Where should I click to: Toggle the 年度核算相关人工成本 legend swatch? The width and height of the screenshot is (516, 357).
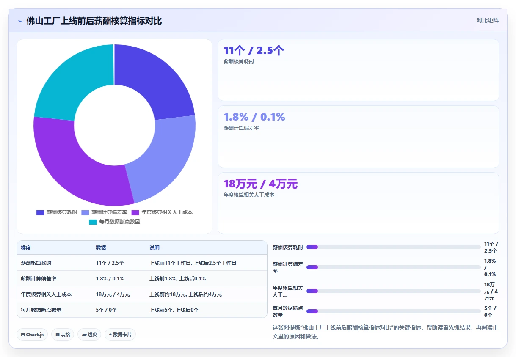[135, 212]
